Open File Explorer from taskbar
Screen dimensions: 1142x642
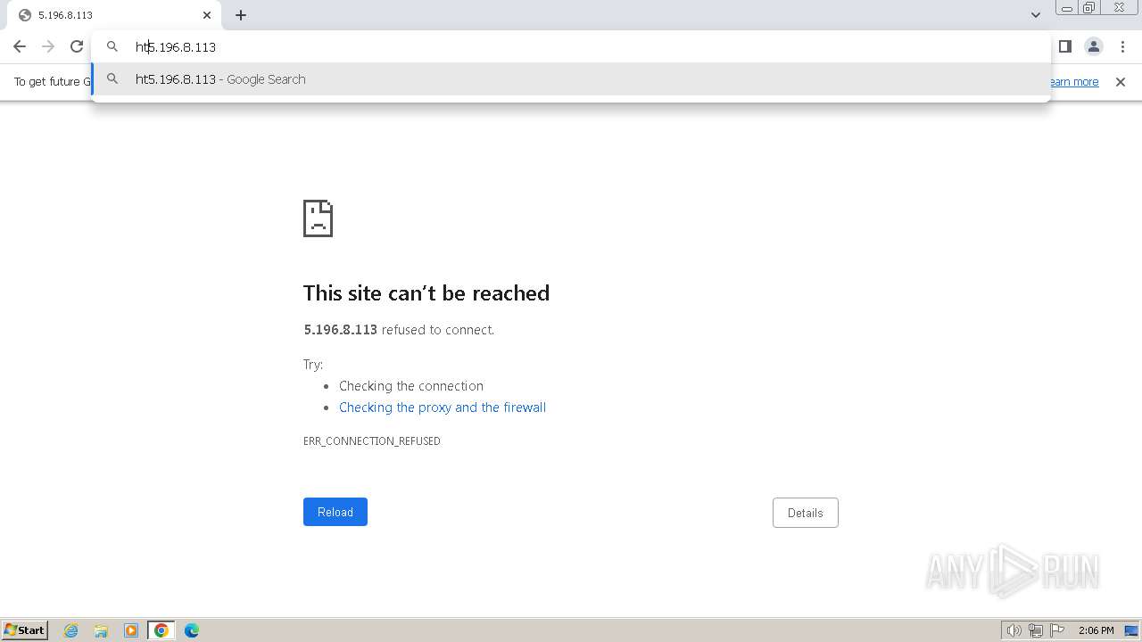coord(101,630)
